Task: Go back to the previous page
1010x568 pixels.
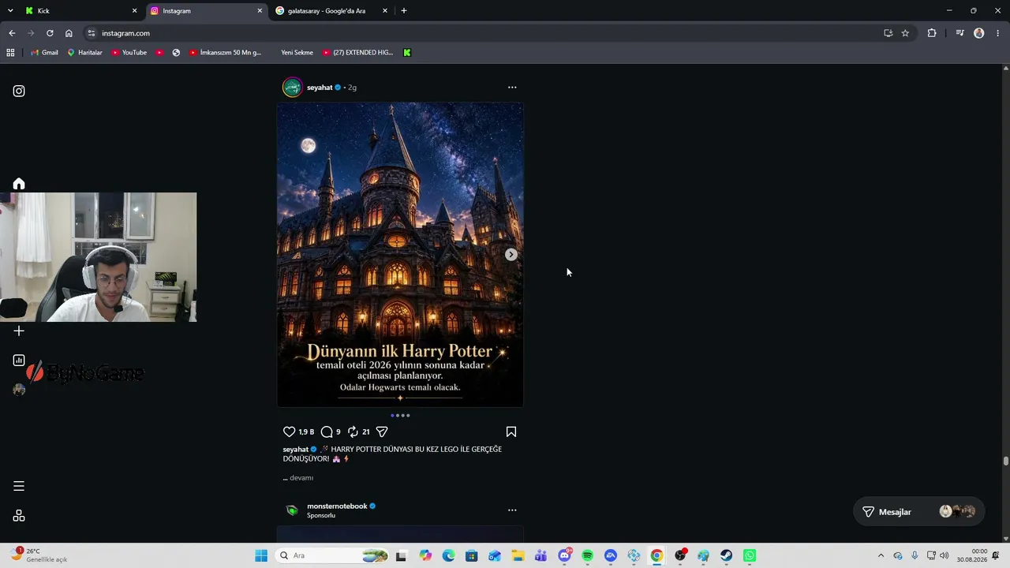Action: point(12,33)
